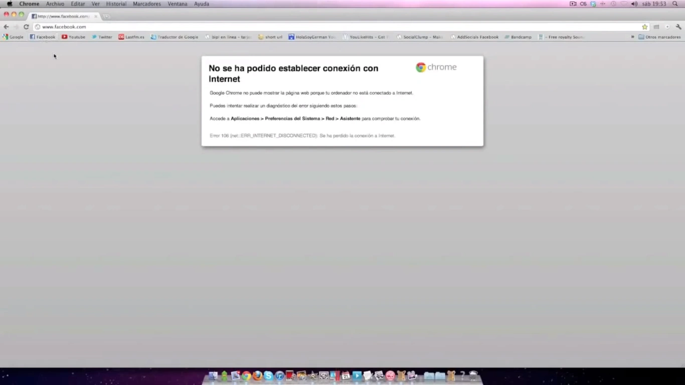Open the Chrome application menu

click(x=29, y=4)
